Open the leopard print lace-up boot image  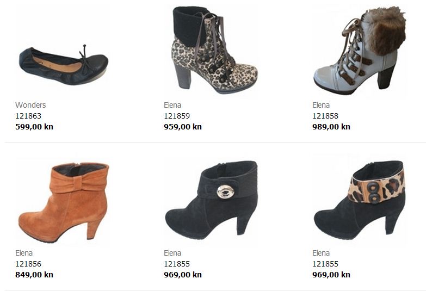pos(214,50)
